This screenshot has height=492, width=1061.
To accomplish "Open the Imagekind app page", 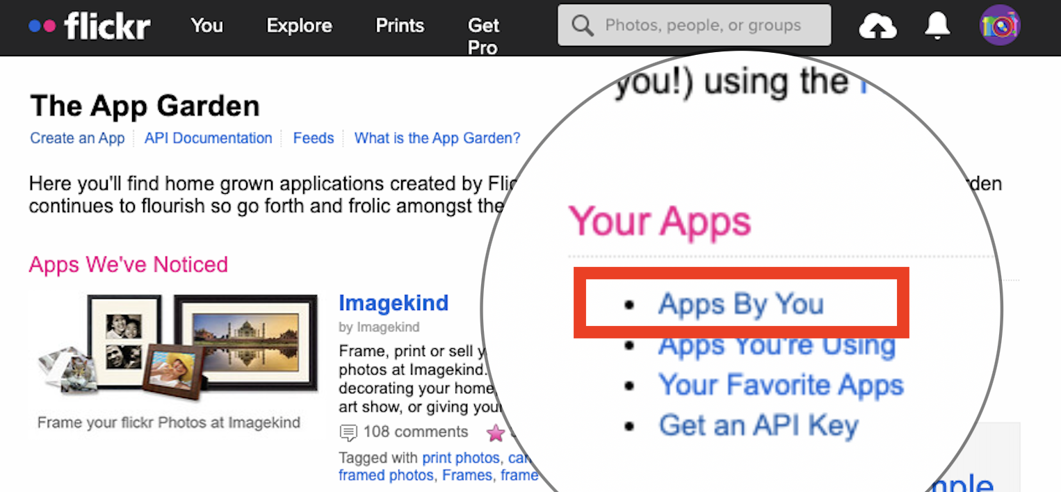I will pos(393,303).
